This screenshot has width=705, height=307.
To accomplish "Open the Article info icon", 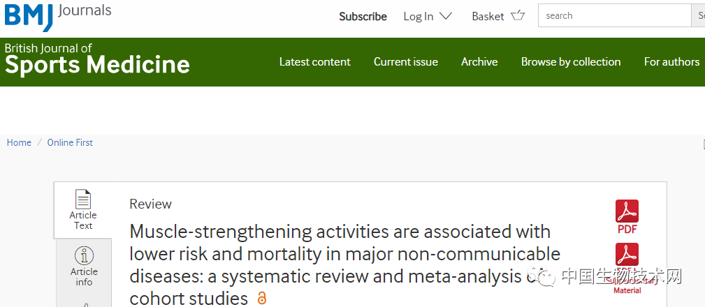I will [84, 256].
